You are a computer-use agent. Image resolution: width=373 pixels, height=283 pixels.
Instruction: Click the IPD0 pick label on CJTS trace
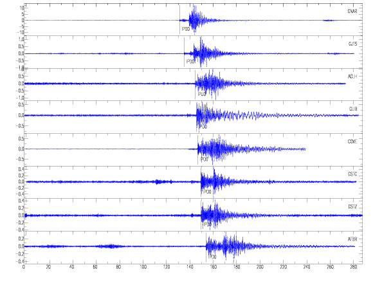point(190,62)
